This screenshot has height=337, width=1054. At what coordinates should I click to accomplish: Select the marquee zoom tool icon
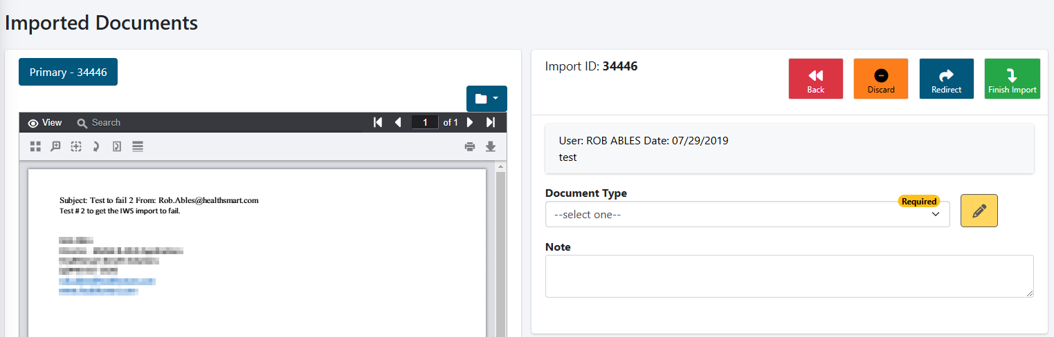click(76, 146)
